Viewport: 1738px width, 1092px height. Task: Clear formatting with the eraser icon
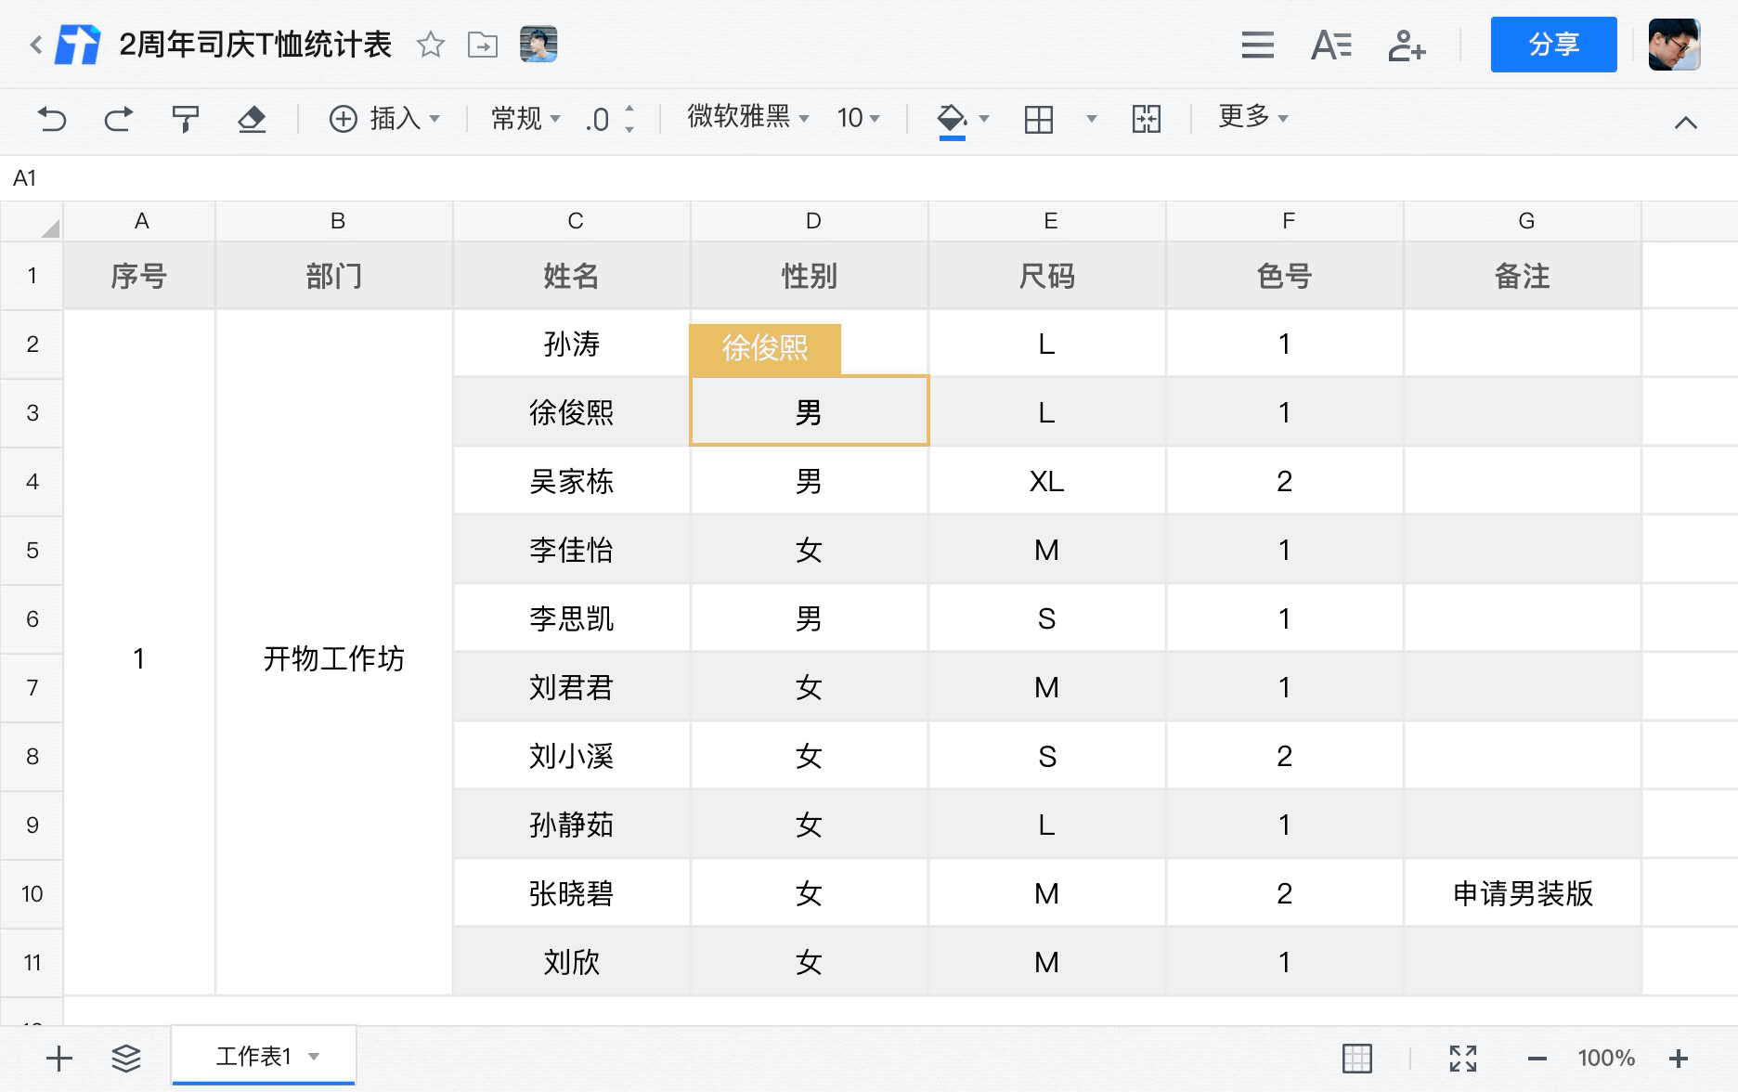click(252, 119)
